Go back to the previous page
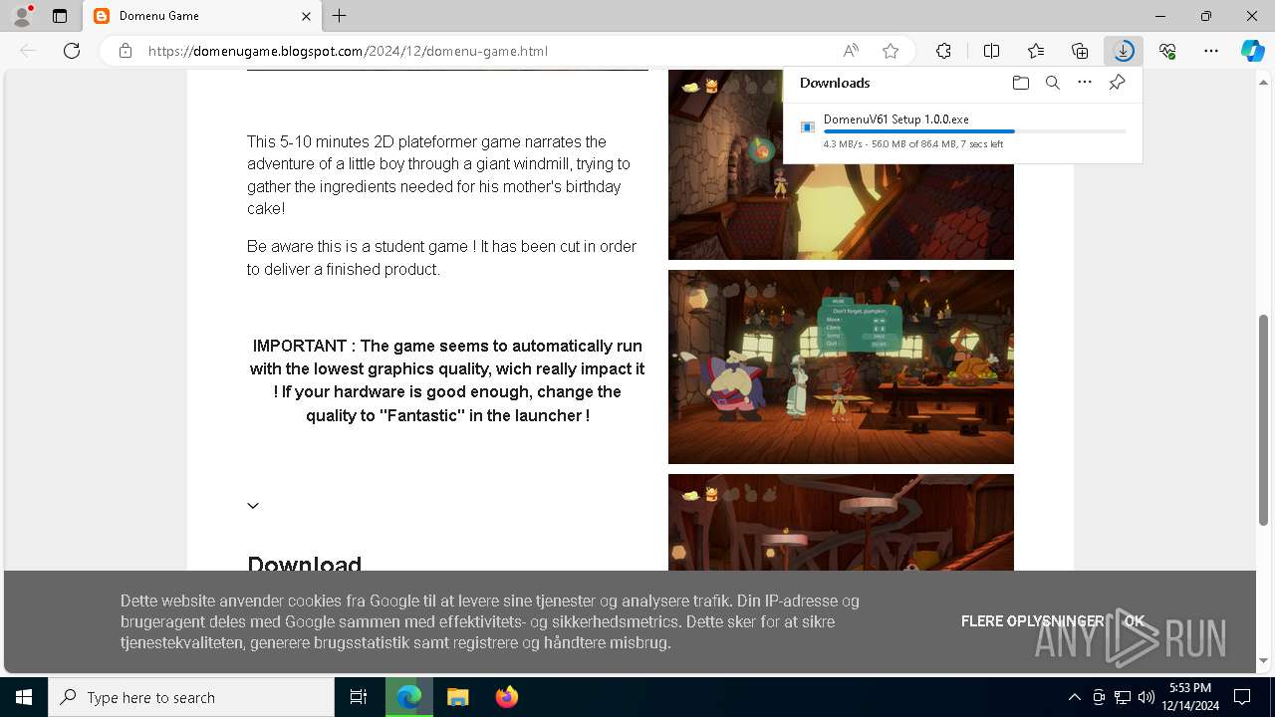Viewport: 1275px width, 717px height. click(28, 51)
